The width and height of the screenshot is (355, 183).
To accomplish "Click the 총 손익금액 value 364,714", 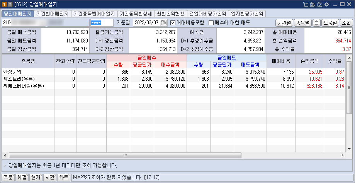I will coord(343,41).
